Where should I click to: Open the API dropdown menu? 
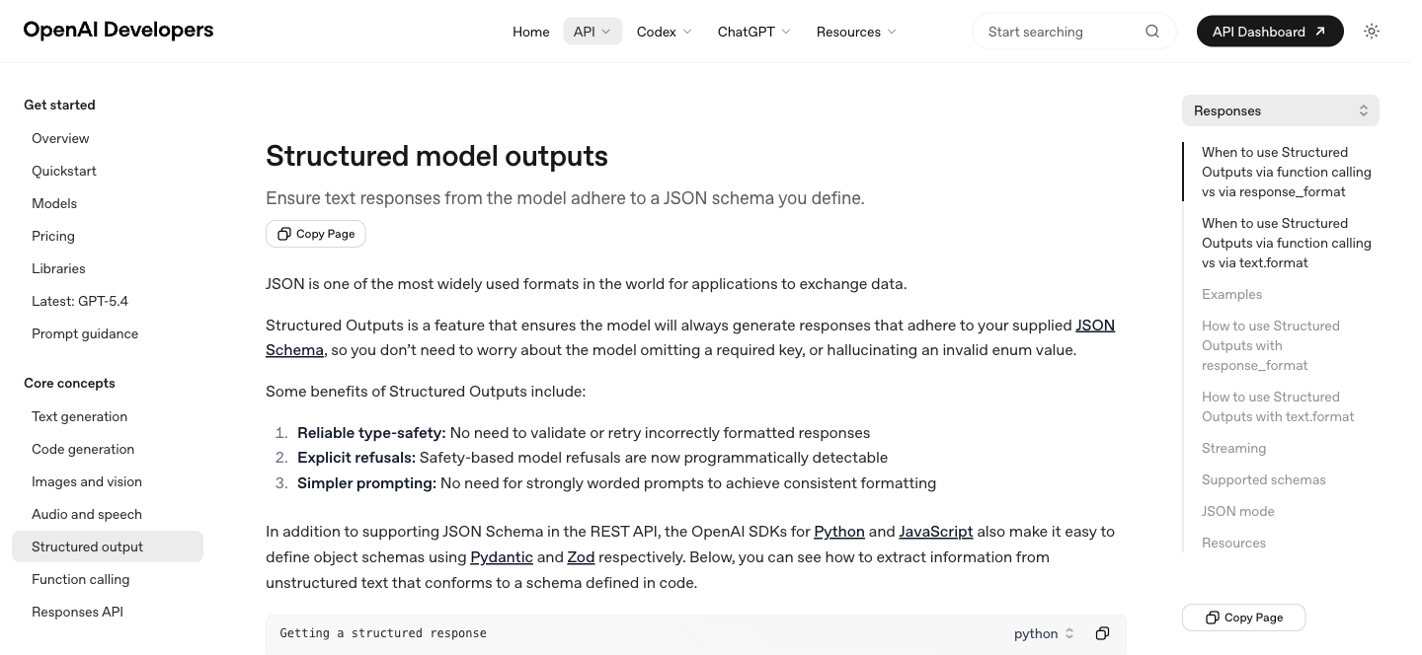(x=592, y=32)
